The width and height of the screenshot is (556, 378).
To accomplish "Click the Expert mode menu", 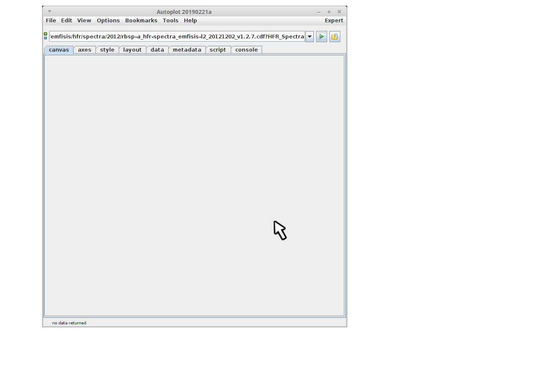I will point(334,21).
